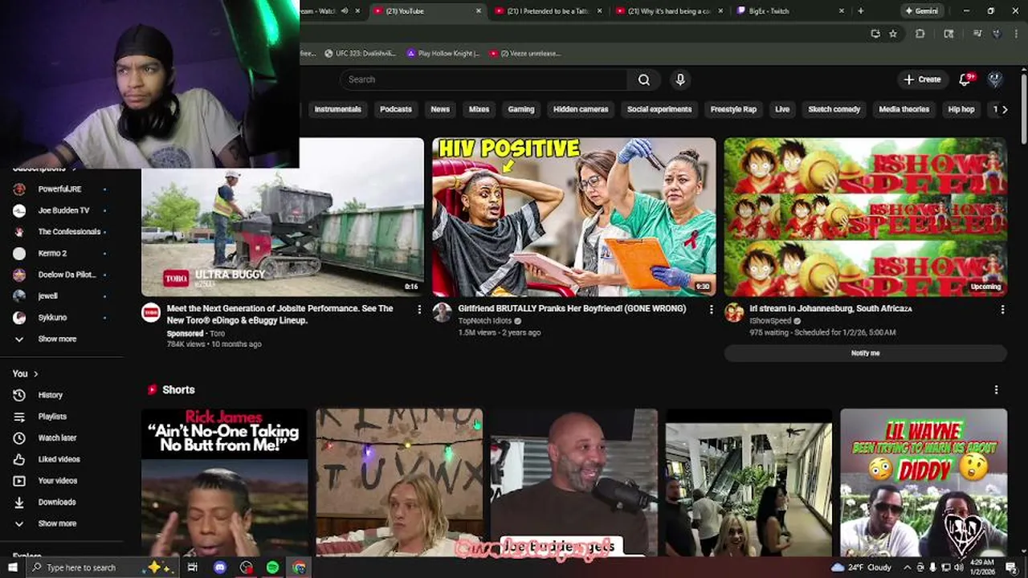This screenshot has width=1028, height=578.
Task: Open the TopNotch Idiots channel link
Action: pos(484,321)
